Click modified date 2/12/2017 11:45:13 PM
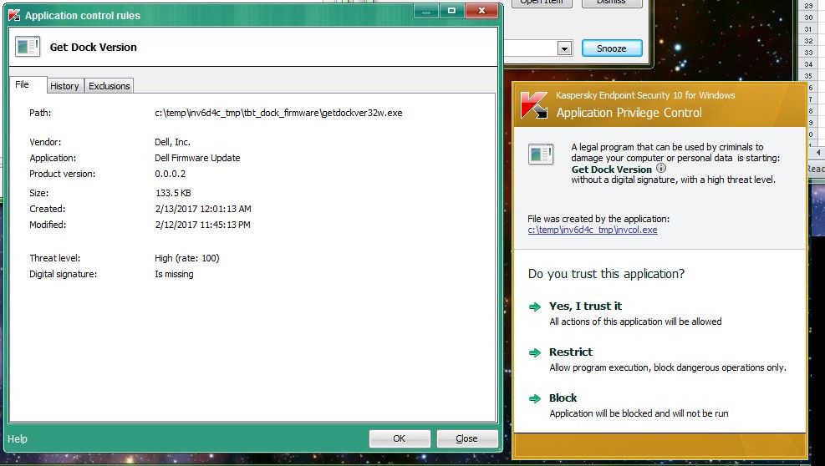Screen dimensions: 825x466 pyautogui.click(x=202, y=225)
